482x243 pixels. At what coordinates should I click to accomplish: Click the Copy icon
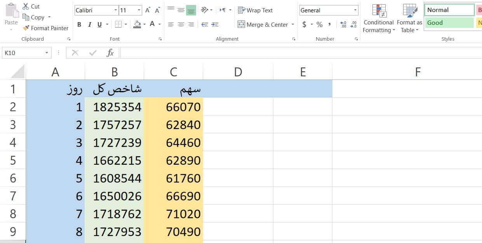coord(26,17)
